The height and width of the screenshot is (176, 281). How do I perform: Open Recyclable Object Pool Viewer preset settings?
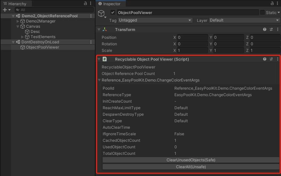tap(271, 59)
